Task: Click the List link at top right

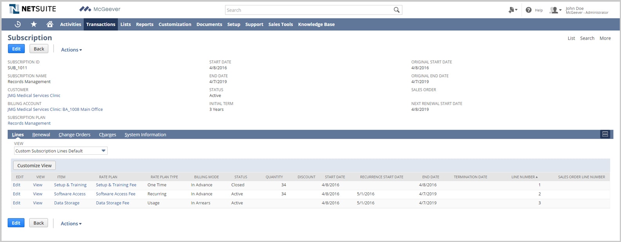Action: tap(571, 38)
